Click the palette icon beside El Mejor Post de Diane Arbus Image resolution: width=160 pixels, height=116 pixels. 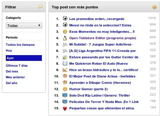(x=65, y=76)
